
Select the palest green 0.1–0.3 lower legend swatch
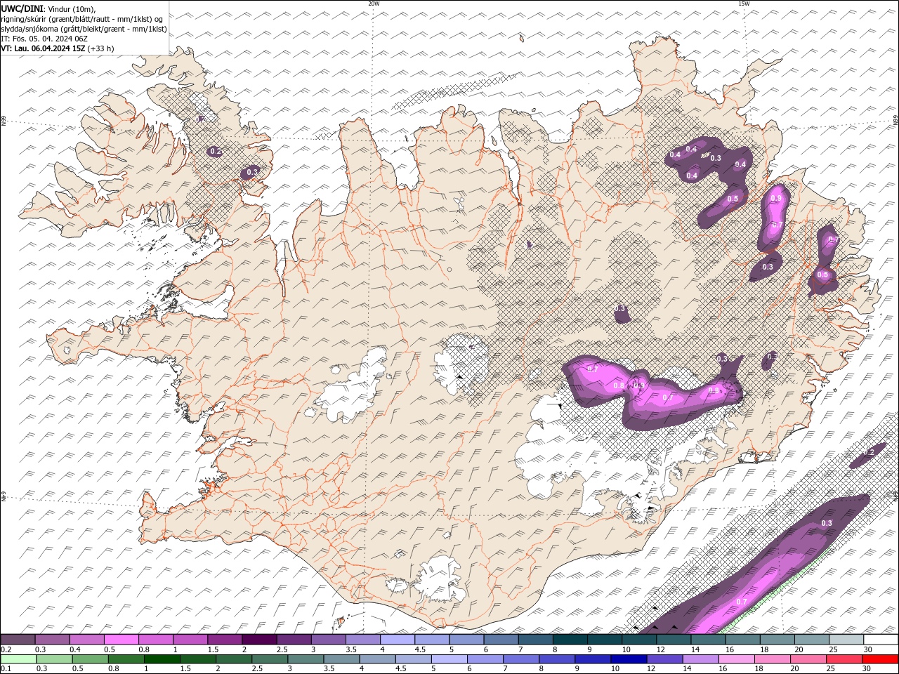(x=19, y=659)
